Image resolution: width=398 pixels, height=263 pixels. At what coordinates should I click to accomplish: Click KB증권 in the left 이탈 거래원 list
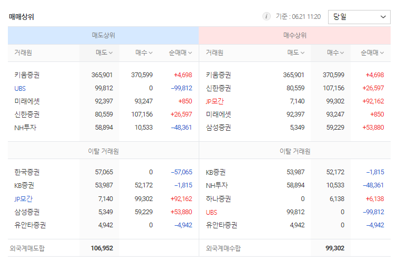click(x=24, y=185)
